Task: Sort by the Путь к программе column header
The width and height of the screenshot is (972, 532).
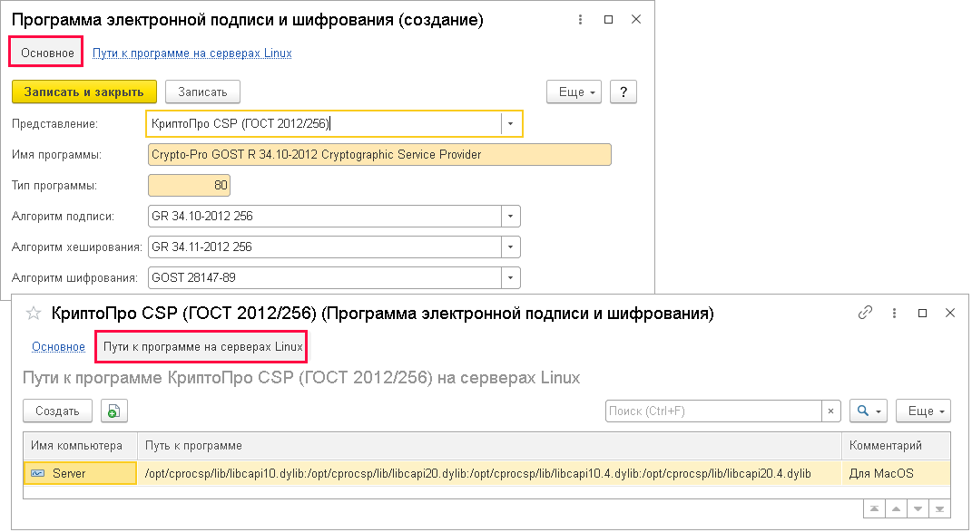Action: (490, 446)
